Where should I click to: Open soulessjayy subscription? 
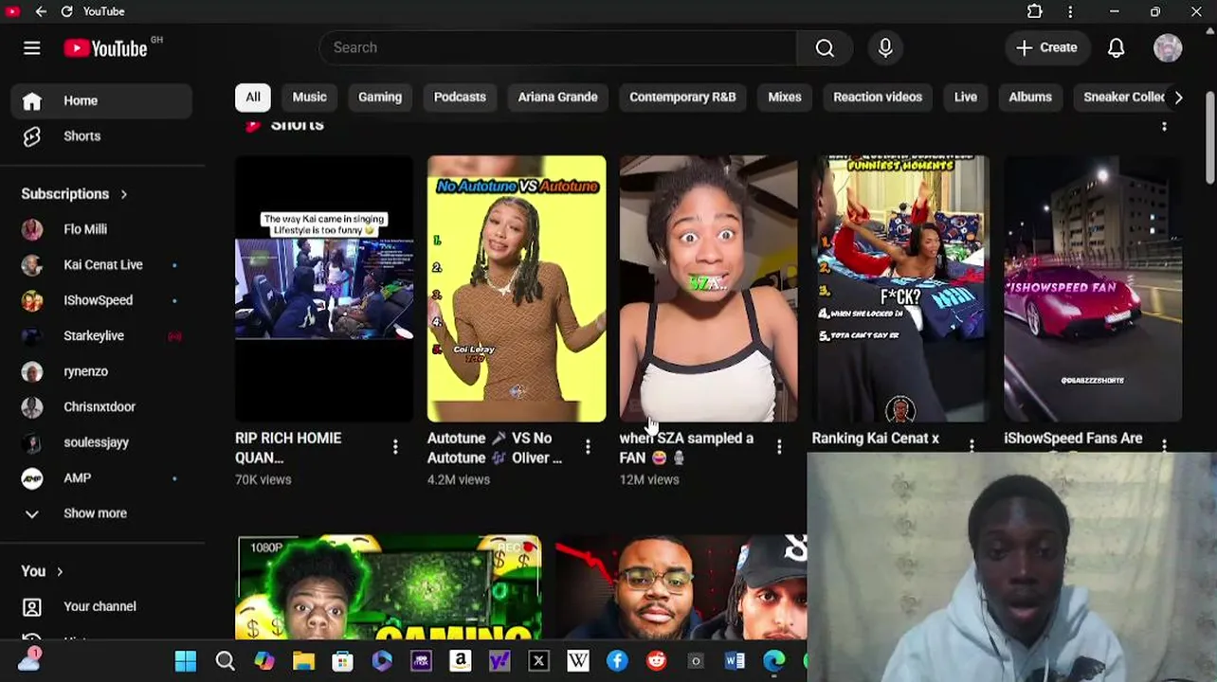101,442
